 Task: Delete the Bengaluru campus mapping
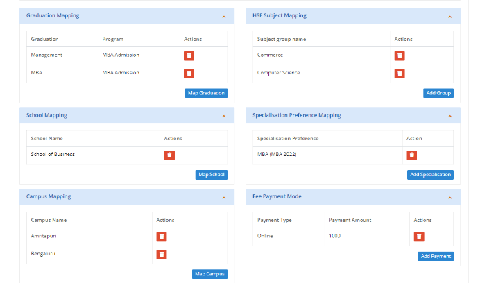click(x=161, y=255)
